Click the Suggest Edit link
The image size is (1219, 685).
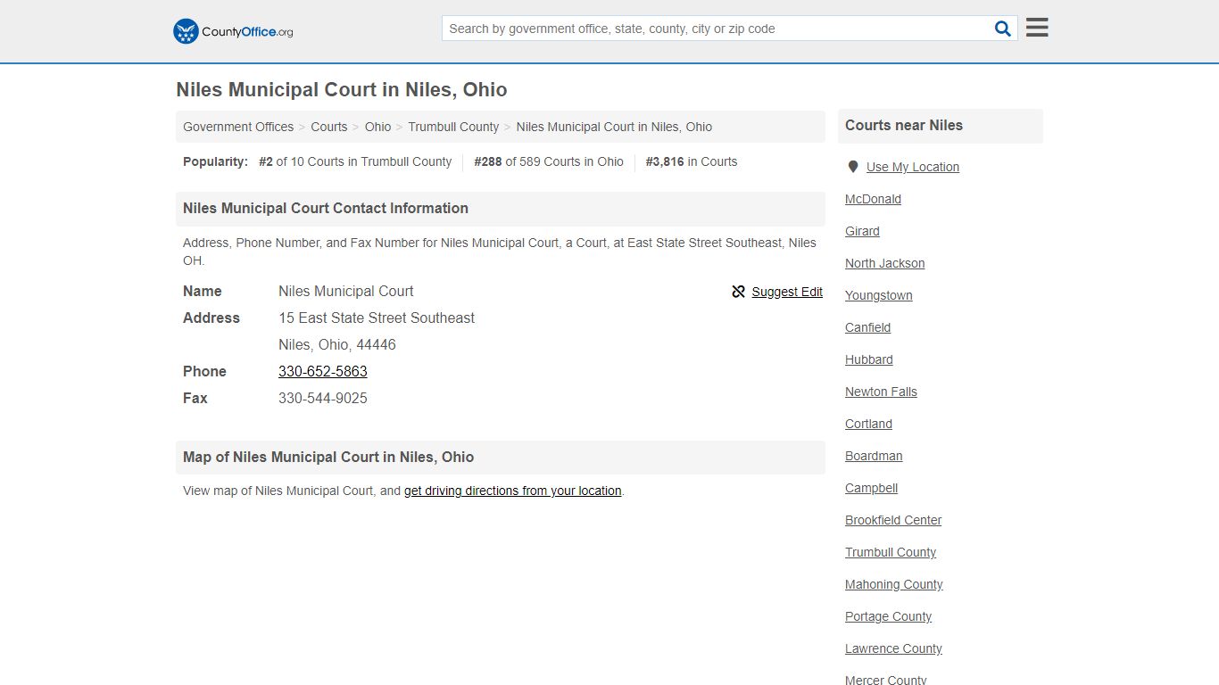(787, 292)
